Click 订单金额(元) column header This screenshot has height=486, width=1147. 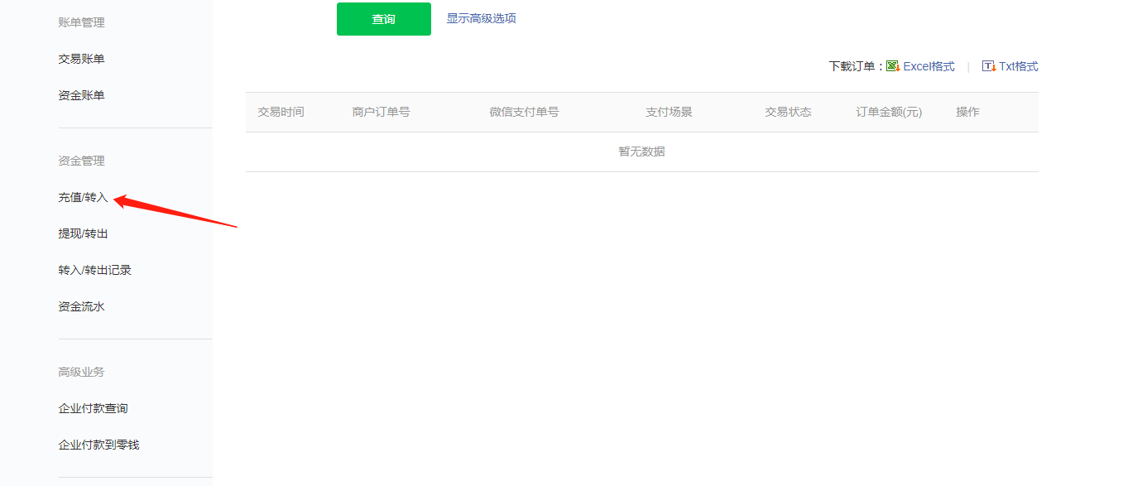(x=890, y=112)
